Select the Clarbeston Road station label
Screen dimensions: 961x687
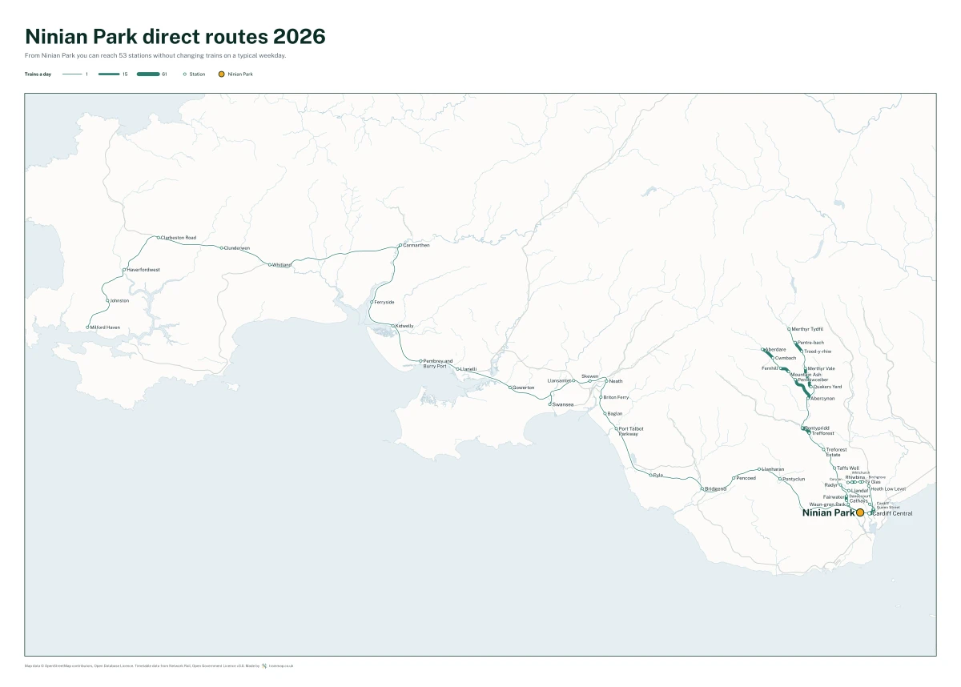pos(179,238)
